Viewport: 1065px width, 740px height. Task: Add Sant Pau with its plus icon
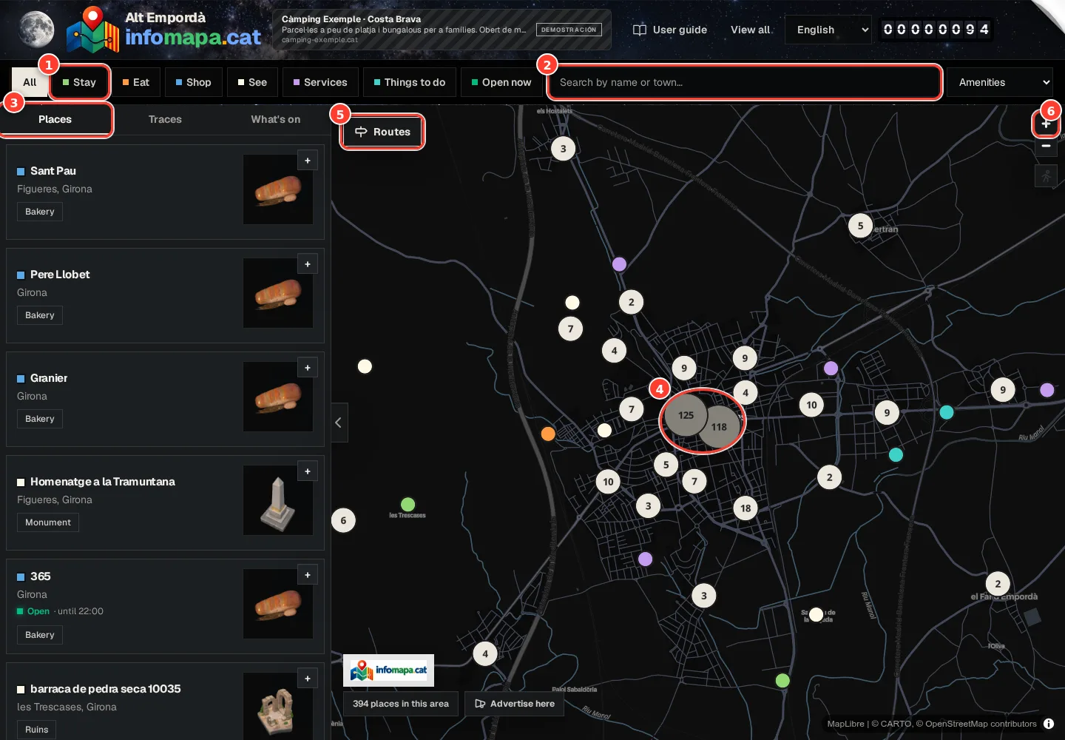[308, 161]
